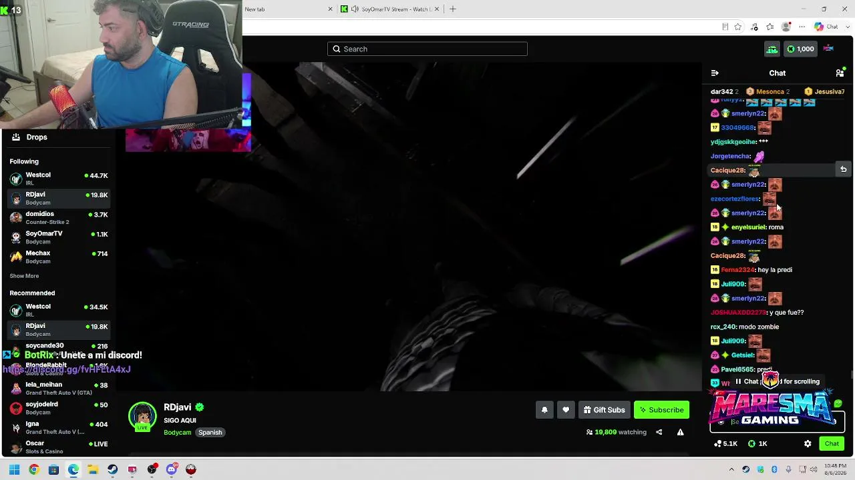Open SoyOmarTV's channel in the sidebar
The image size is (855, 480).
click(x=59, y=237)
